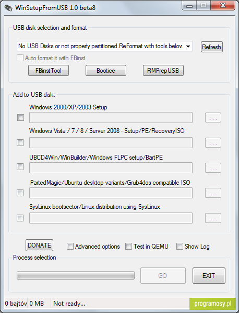Check Windows 2000/XP/2003 Setup option

[20, 118]
